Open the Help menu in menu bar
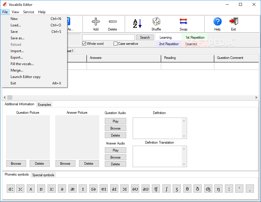Screen dimensions: 261x202 (42, 12)
